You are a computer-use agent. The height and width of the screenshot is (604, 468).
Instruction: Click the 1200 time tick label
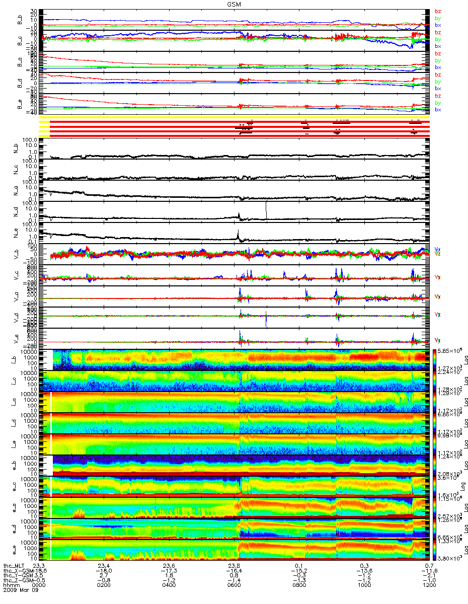tap(429, 585)
